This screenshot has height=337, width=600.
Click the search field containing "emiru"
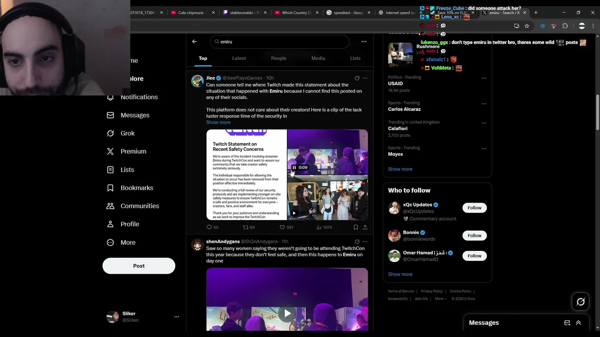coord(279,42)
